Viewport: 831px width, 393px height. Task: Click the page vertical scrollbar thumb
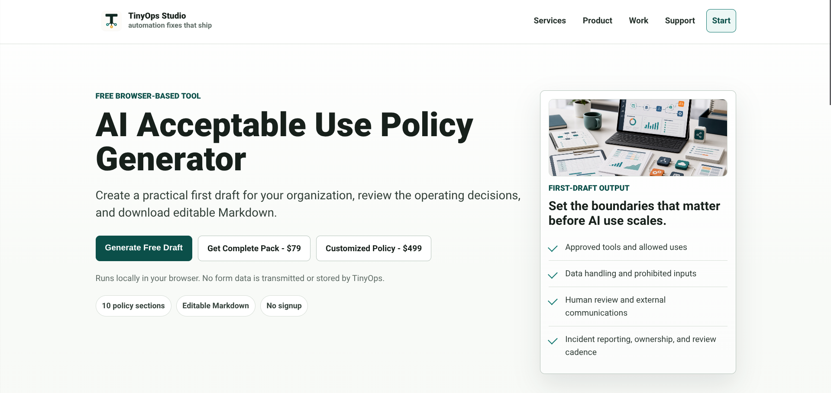point(830,52)
